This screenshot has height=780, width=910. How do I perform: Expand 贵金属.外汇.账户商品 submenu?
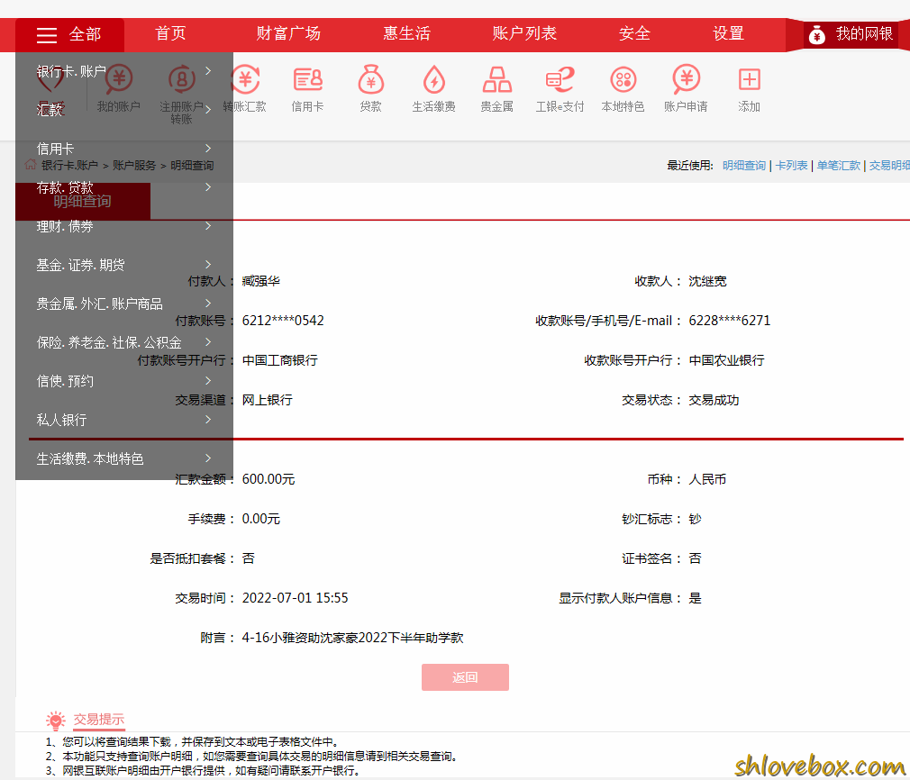tap(124, 304)
